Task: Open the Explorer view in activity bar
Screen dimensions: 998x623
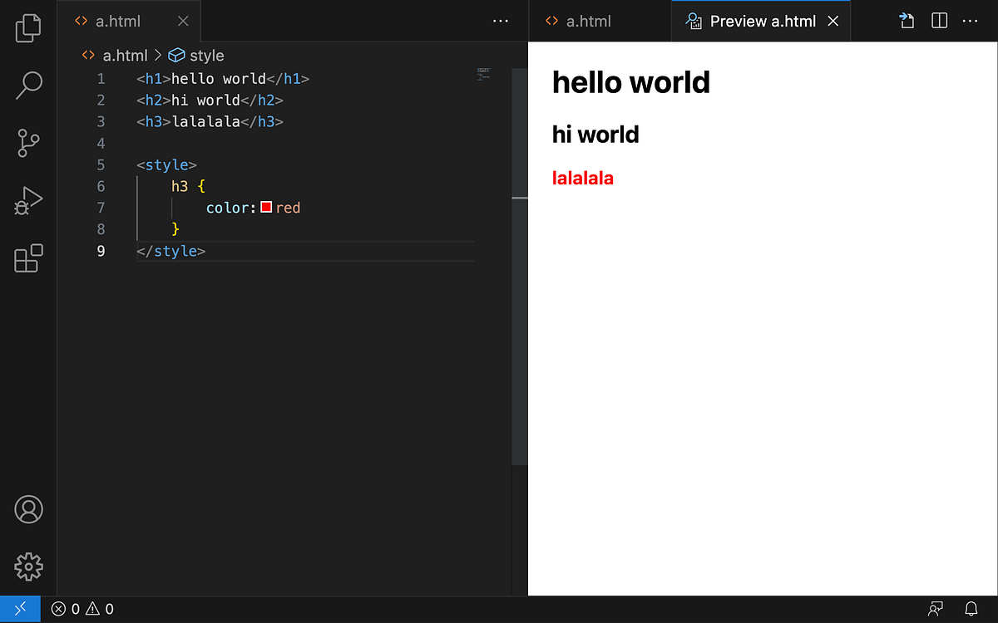Action: (x=28, y=27)
